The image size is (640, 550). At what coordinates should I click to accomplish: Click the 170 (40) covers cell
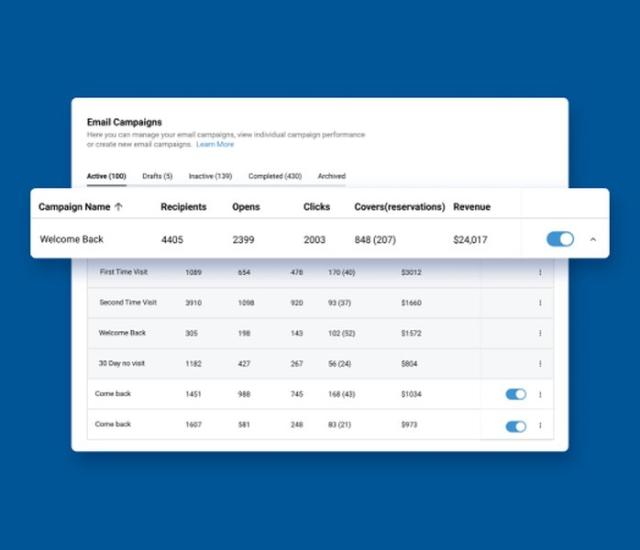pyautogui.click(x=342, y=272)
